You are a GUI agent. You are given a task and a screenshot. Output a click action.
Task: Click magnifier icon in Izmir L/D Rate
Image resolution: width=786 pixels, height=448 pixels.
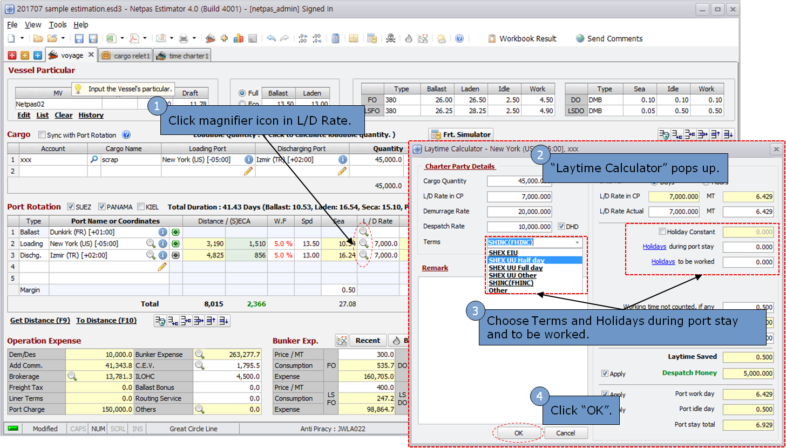tap(364, 255)
